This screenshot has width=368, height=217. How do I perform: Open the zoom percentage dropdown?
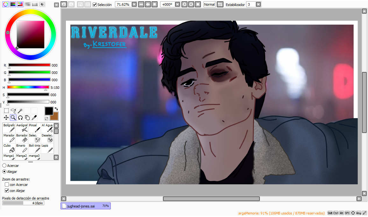click(x=134, y=4)
